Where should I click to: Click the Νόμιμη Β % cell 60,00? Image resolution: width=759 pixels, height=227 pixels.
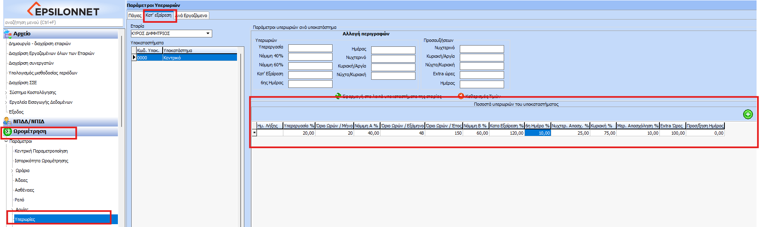pos(476,133)
